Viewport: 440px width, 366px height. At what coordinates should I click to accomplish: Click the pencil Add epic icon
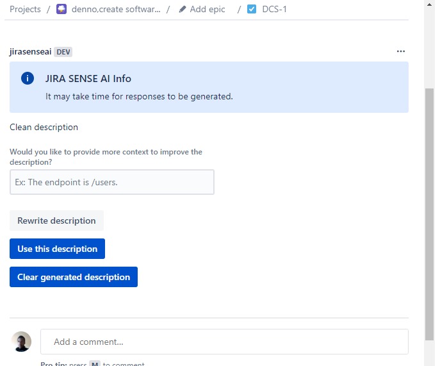pos(183,9)
